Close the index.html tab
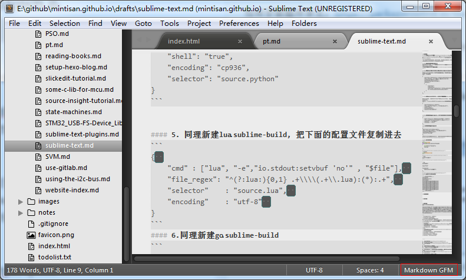466x280 pixels. click(x=240, y=42)
